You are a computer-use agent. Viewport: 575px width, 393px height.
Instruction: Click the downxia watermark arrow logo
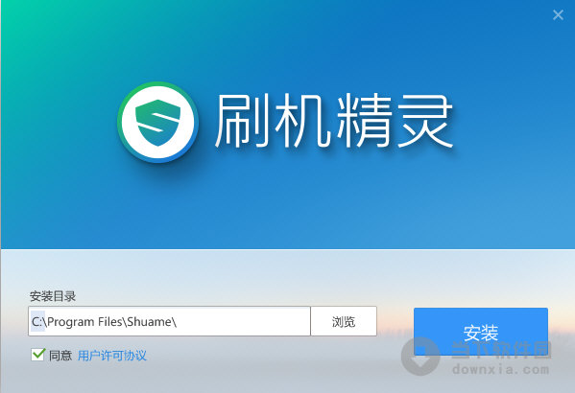(x=420, y=356)
